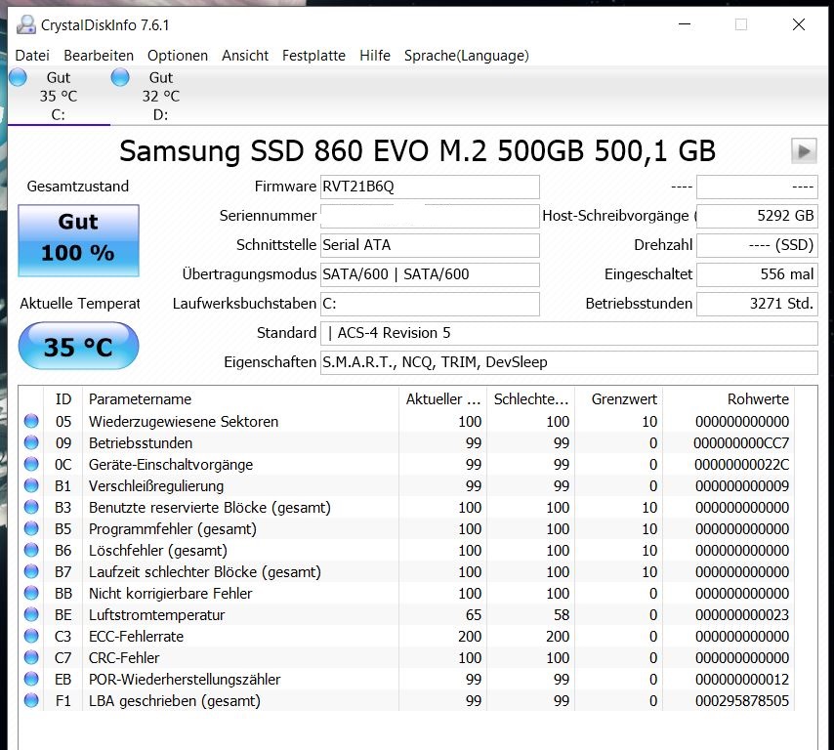Click status orb for Geräte-Einschaltvorgänge row
Image resolution: width=834 pixels, height=750 pixels.
coord(31,465)
